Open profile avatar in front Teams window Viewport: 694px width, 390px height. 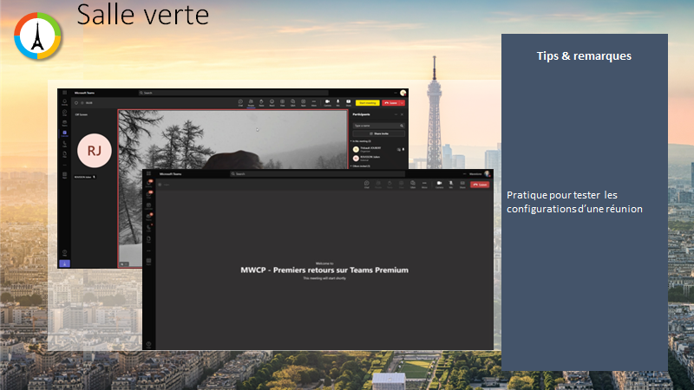488,174
